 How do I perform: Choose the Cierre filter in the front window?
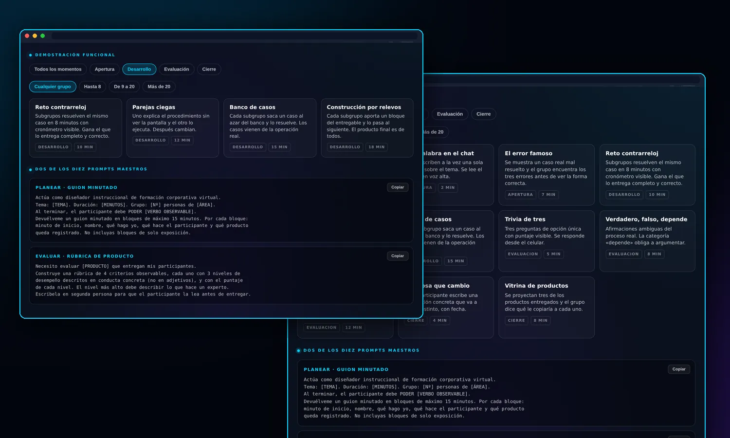(x=209, y=69)
